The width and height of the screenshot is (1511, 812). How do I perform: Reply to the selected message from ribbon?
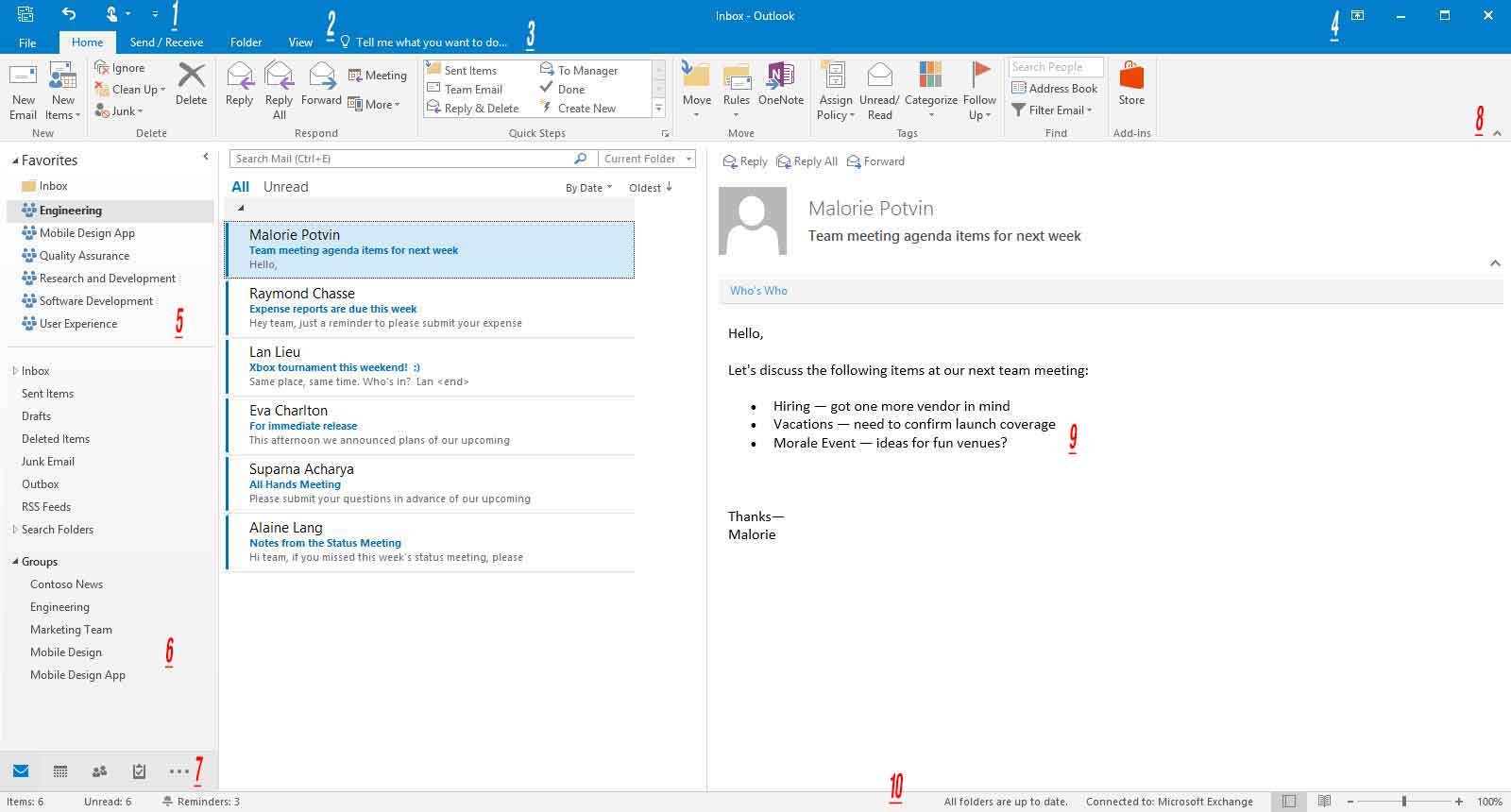239,84
